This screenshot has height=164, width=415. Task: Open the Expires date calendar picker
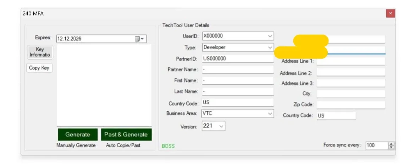point(140,39)
